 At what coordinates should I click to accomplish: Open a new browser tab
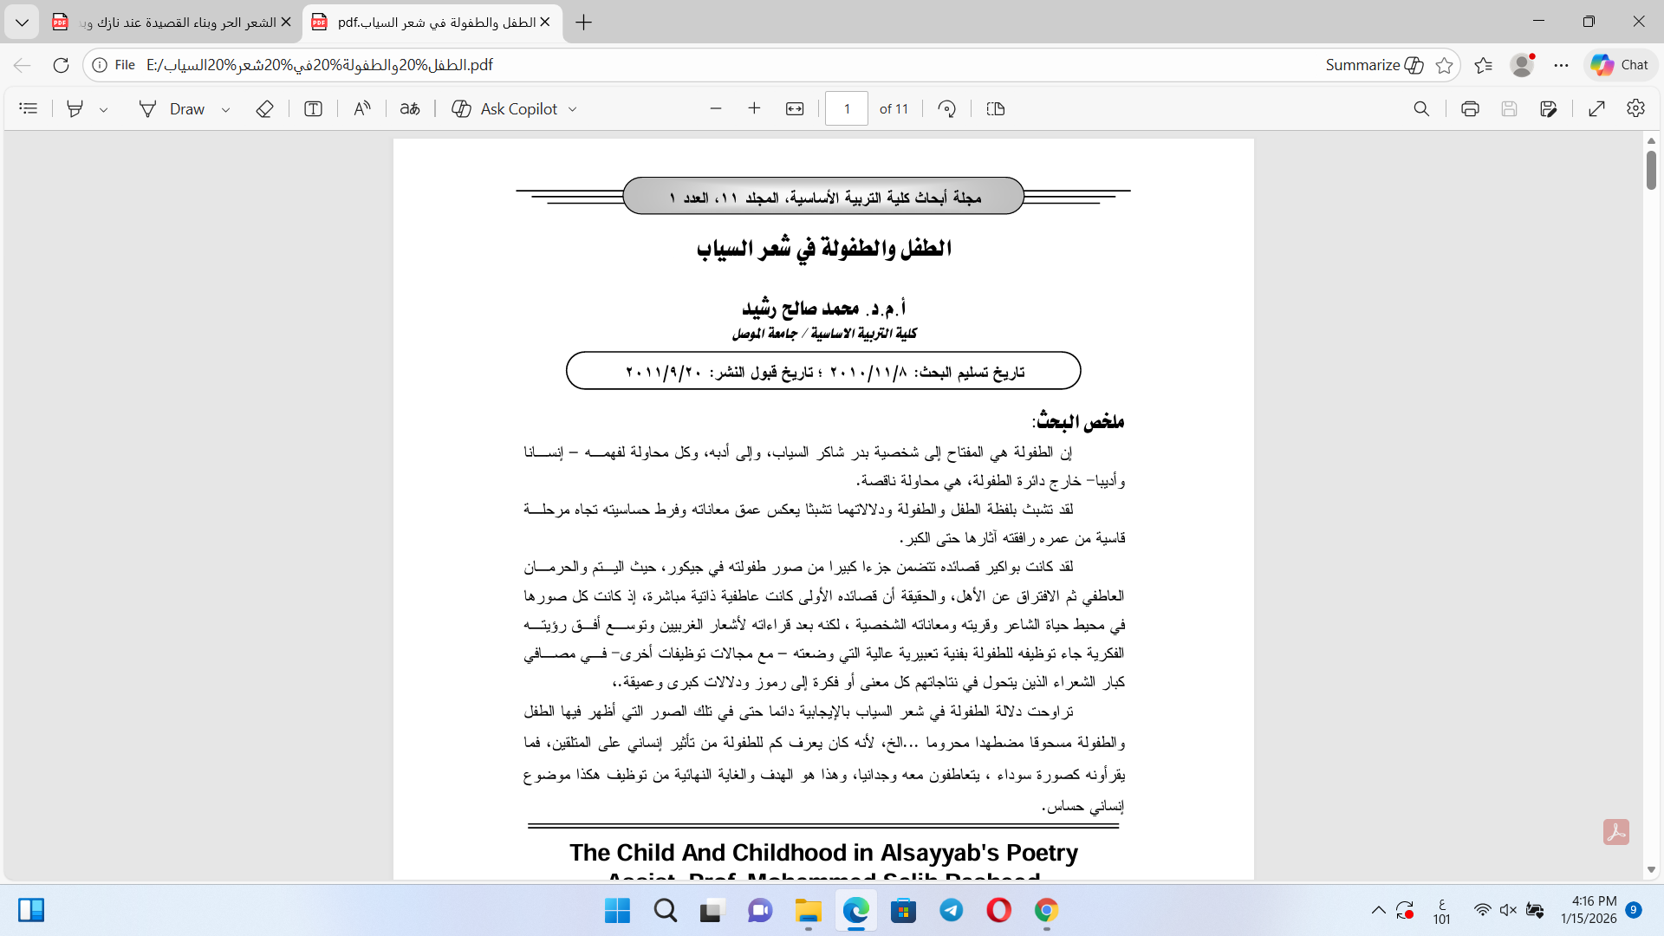[584, 22]
